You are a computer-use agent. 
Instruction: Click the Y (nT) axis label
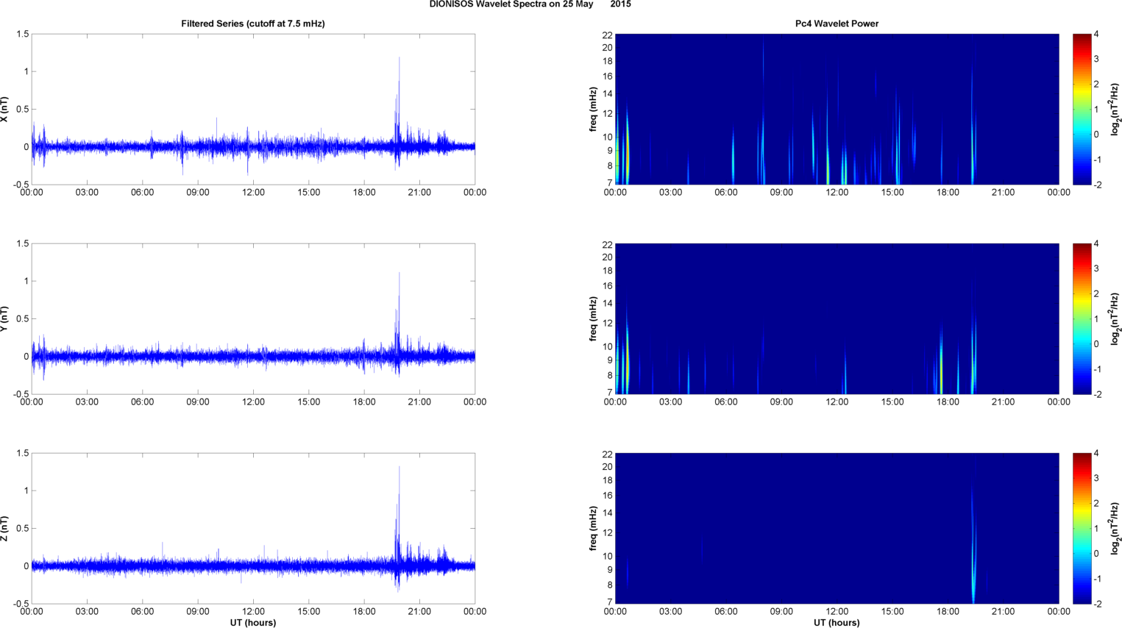coord(4,319)
